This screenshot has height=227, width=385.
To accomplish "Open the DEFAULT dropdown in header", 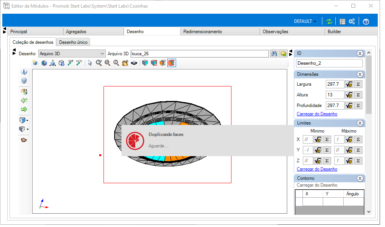I will [305, 21].
